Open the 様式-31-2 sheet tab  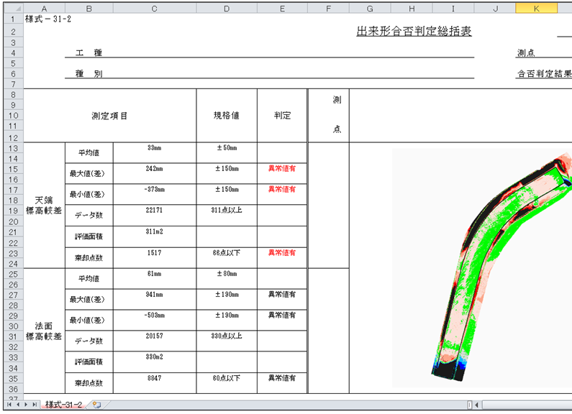(63, 405)
